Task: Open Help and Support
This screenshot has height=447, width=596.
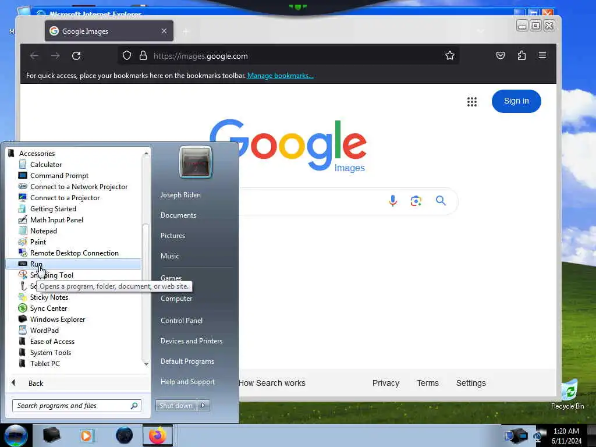Action: (187, 382)
